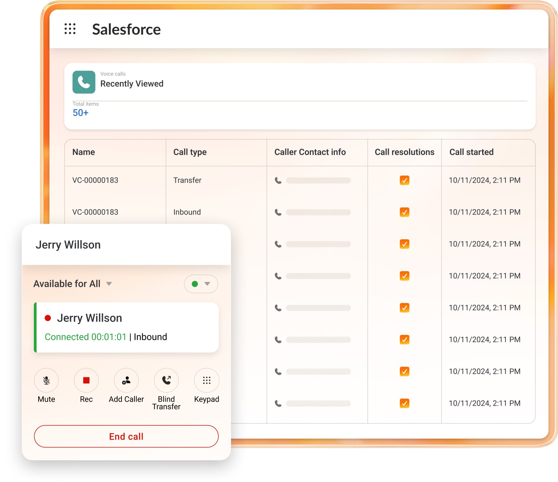The height and width of the screenshot is (482, 558).
Task: Open the first VC-00000183 Transfer record
Action: (x=95, y=180)
